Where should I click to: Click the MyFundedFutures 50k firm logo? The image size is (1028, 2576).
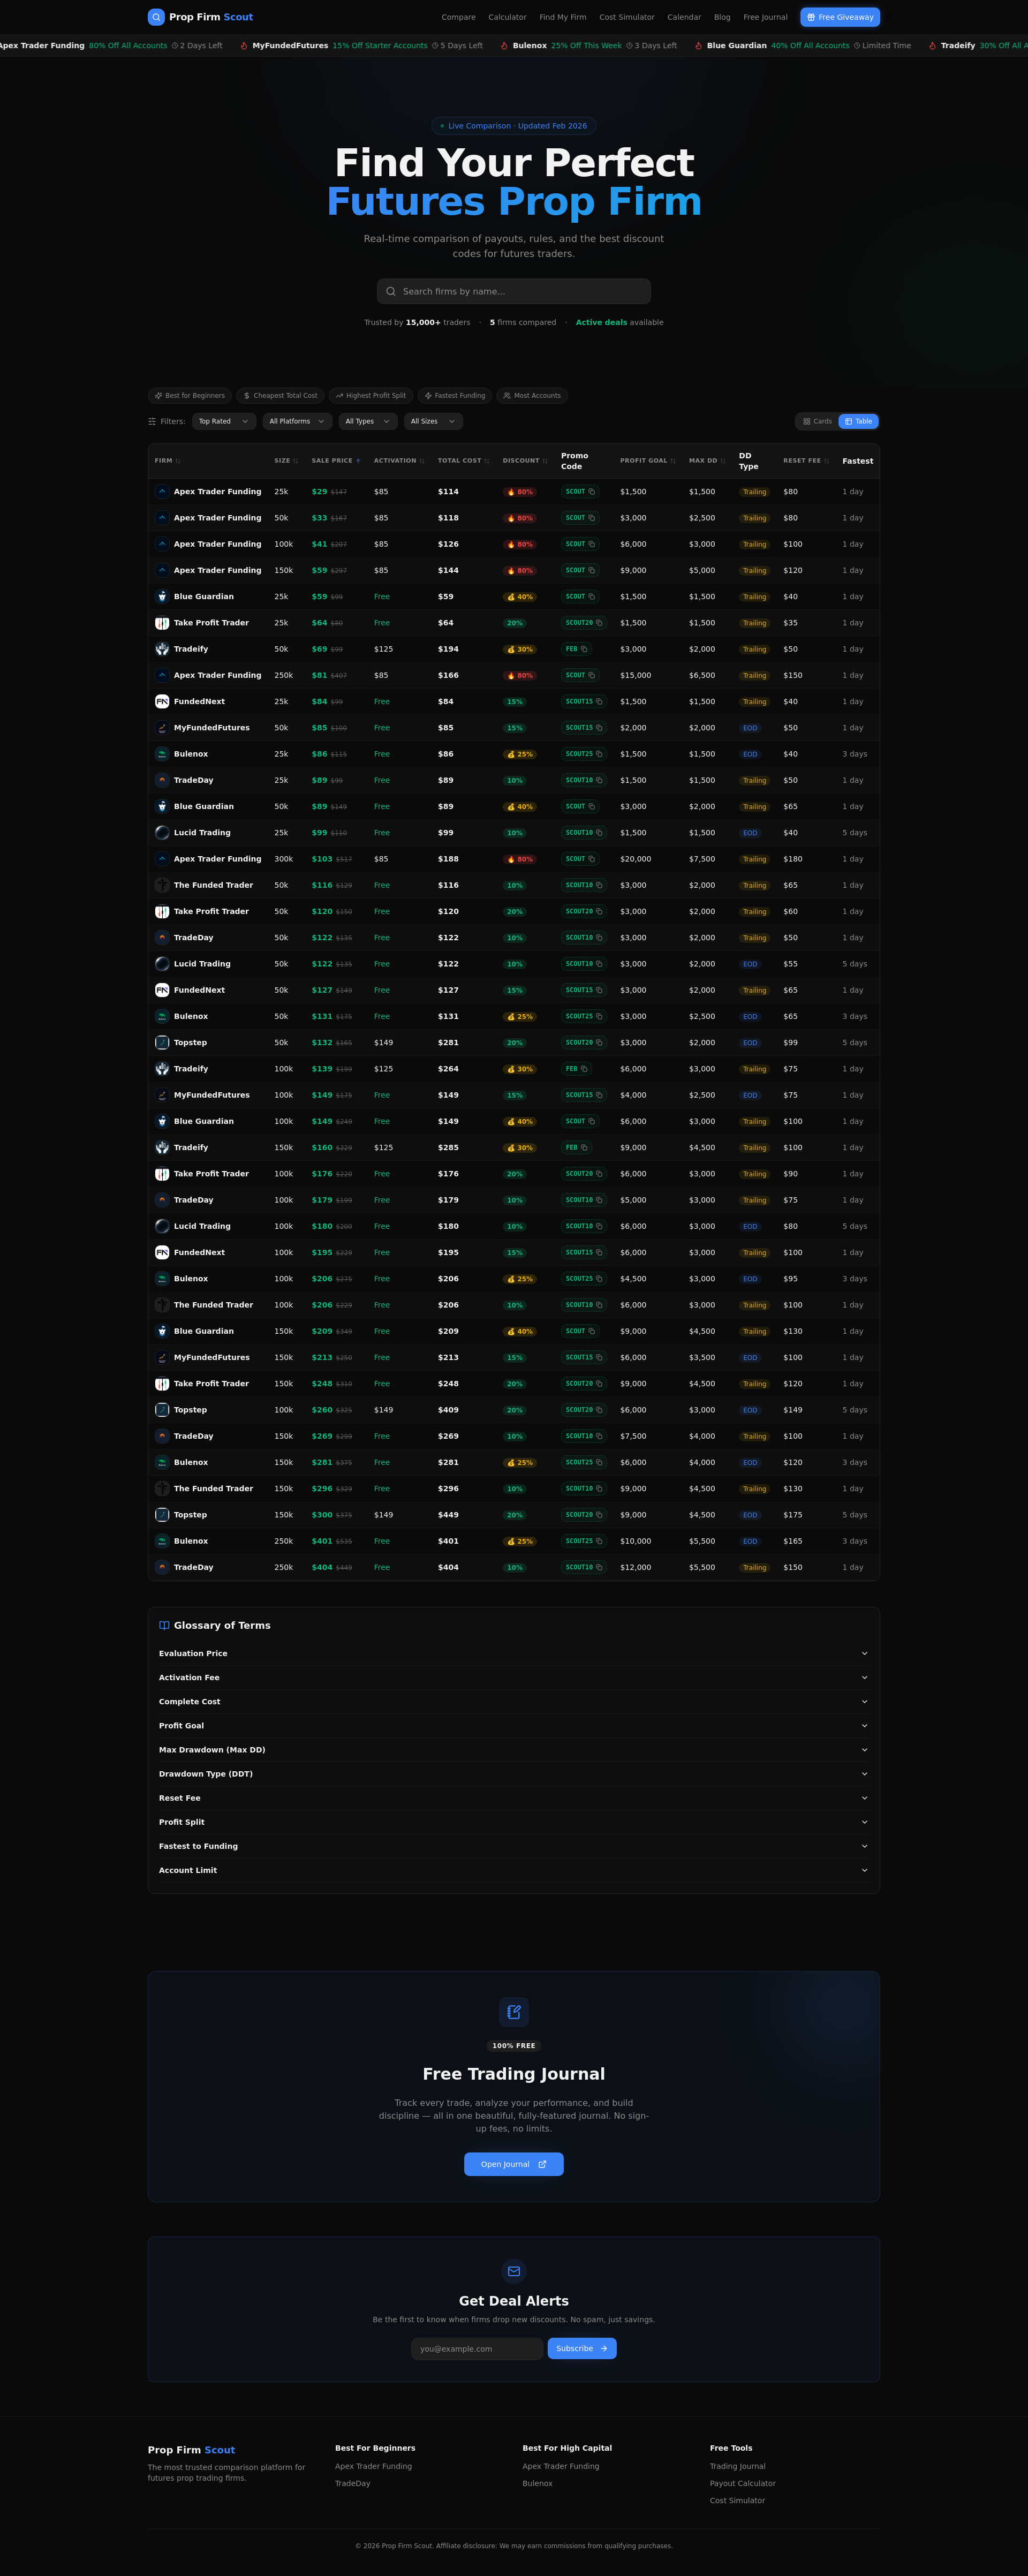coord(162,728)
